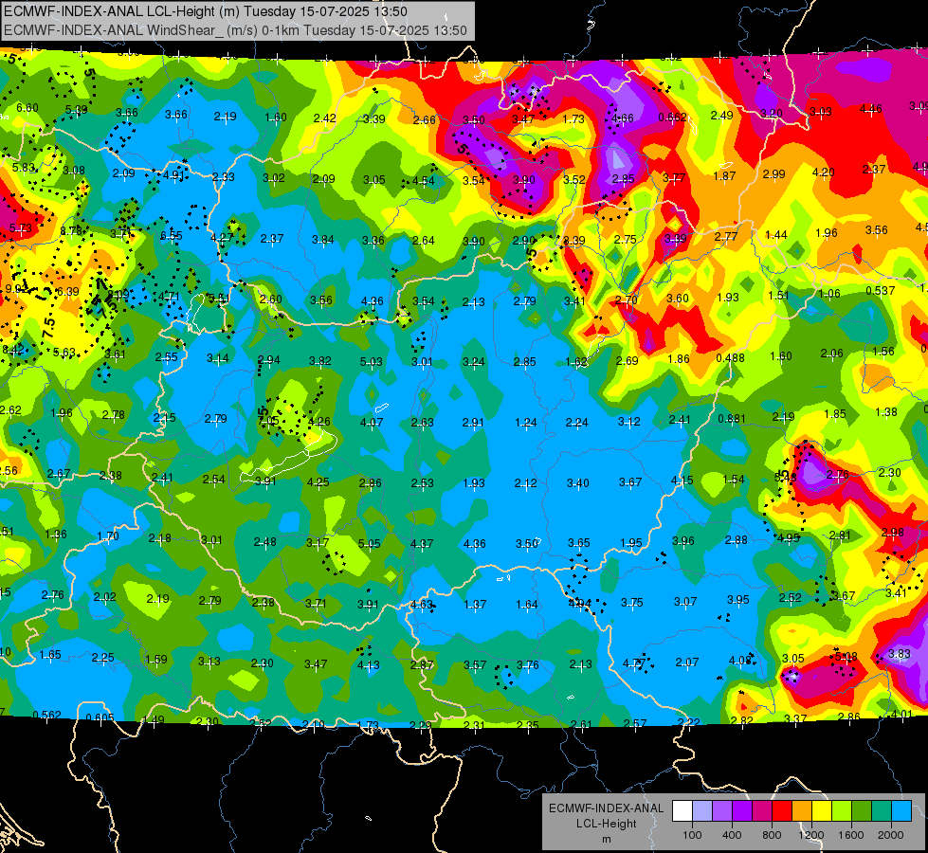The width and height of the screenshot is (928, 853).
Task: Click the wind shear value 5.08
Action: (x=846, y=657)
